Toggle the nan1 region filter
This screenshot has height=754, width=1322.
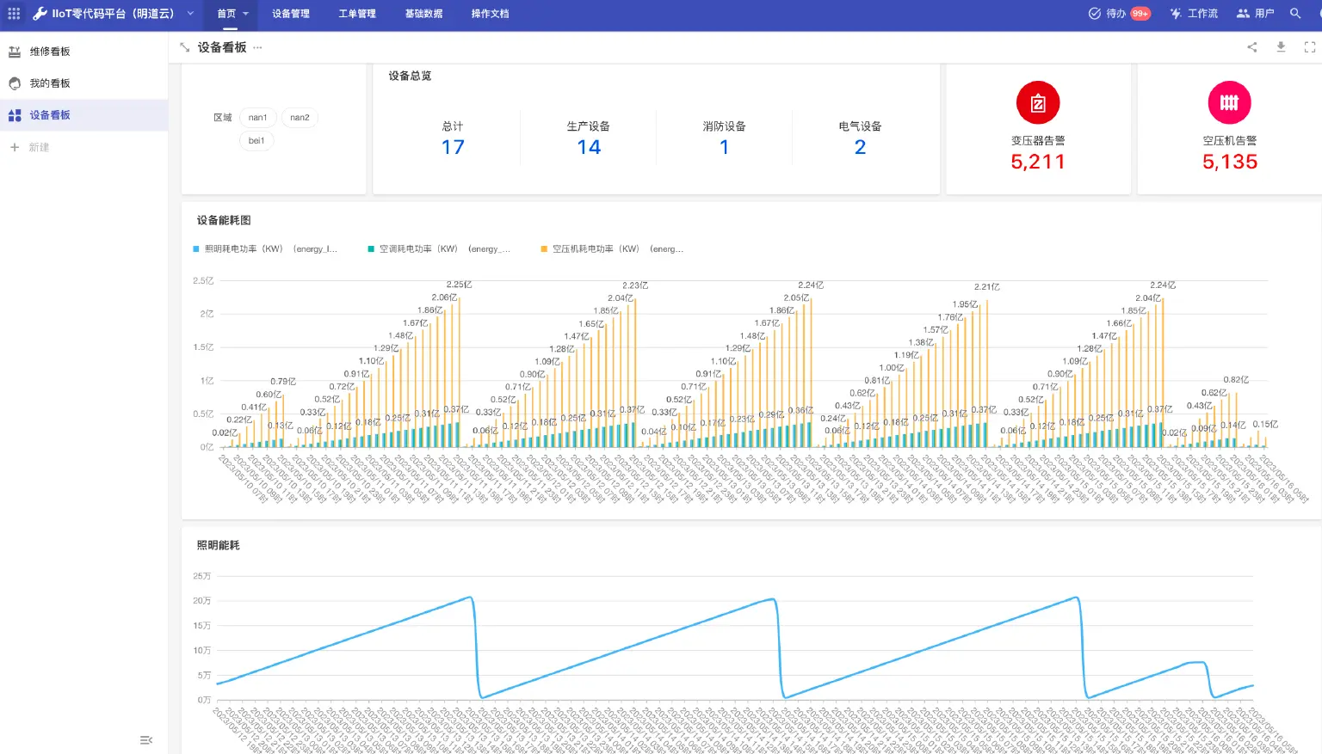(257, 118)
